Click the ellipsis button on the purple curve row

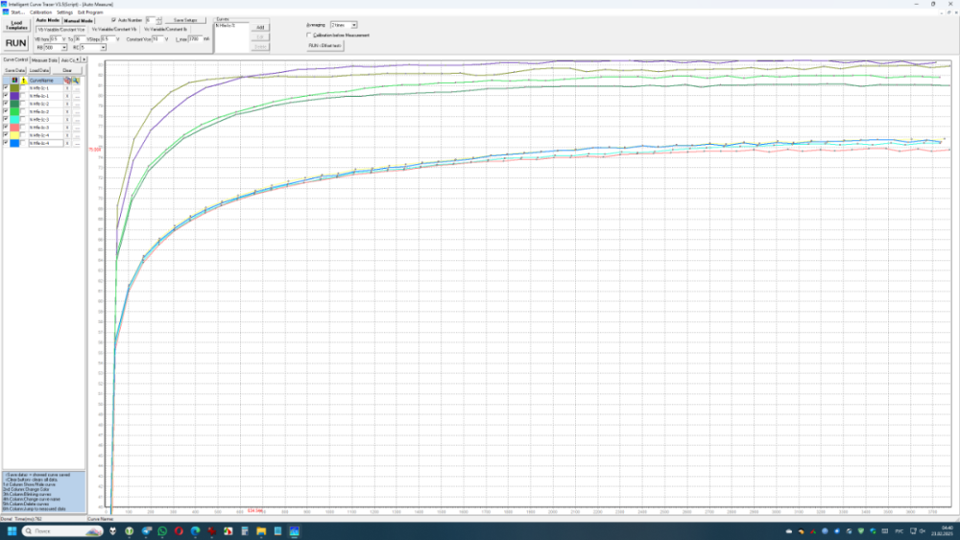77,96
